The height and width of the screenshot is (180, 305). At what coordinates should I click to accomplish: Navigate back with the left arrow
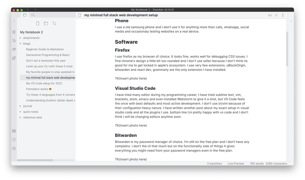pos(28,10)
